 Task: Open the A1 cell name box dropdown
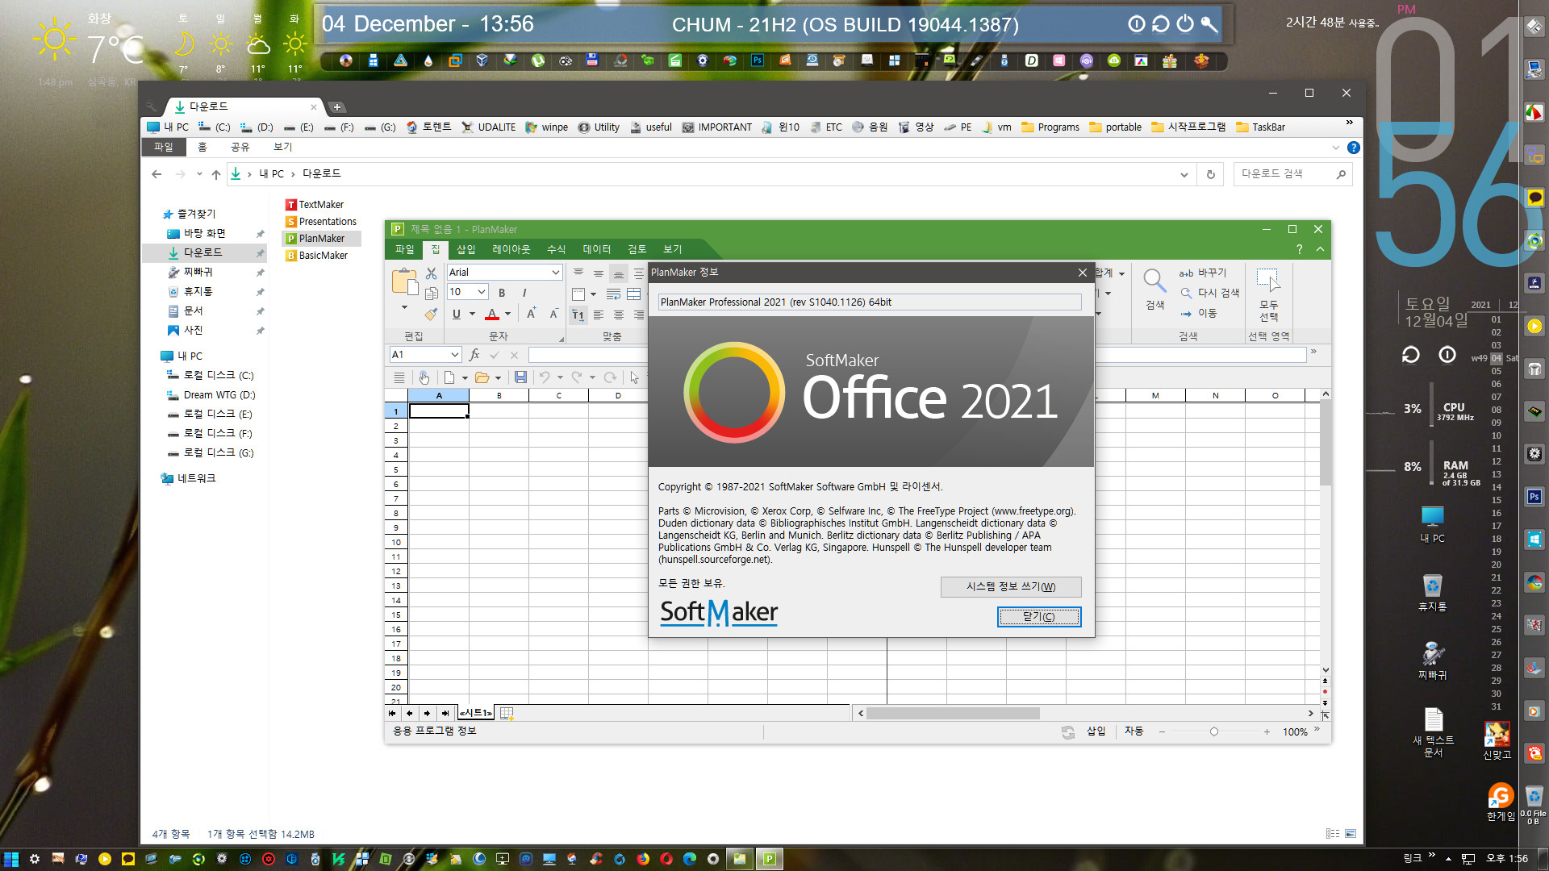click(x=455, y=355)
